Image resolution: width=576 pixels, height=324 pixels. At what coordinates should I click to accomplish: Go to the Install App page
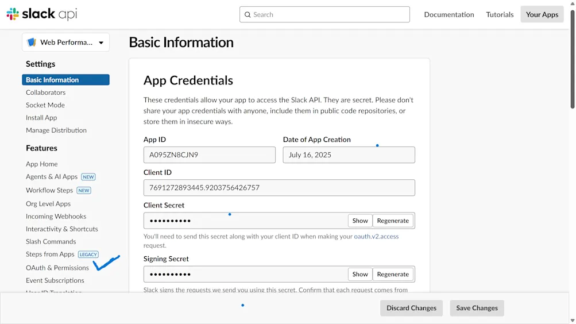(41, 118)
